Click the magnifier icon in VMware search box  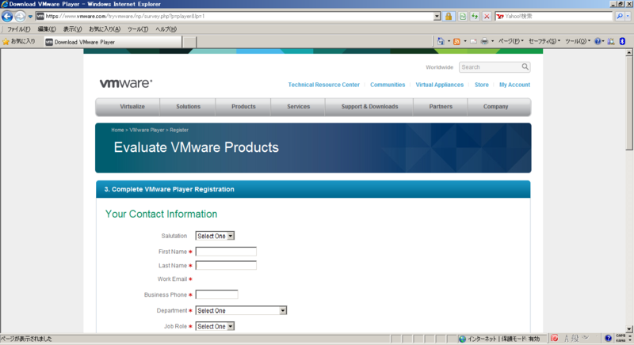pyautogui.click(x=525, y=66)
